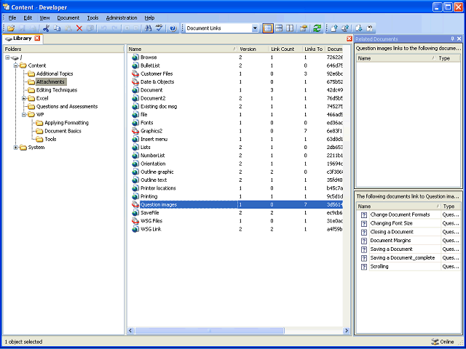Image resolution: width=466 pixels, height=349 pixels.
Task: Click the red X Delete icon
Action: [79, 28]
